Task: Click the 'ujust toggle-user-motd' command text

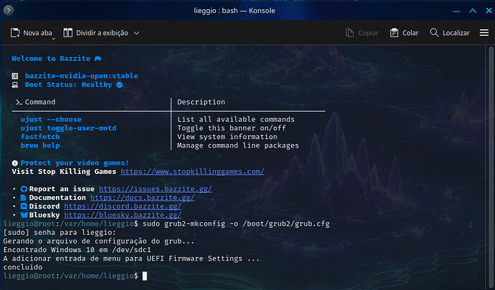Action: pos(68,128)
